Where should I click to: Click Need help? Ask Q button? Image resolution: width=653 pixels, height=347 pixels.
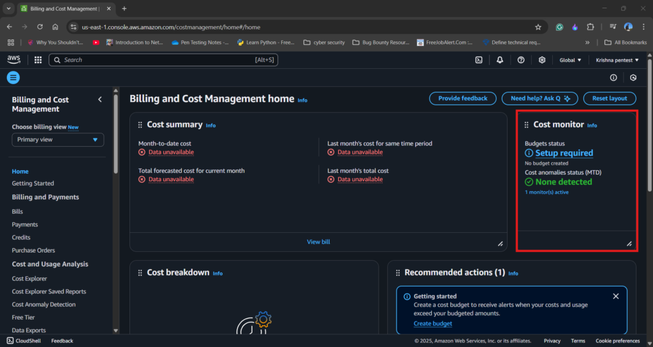[539, 98]
